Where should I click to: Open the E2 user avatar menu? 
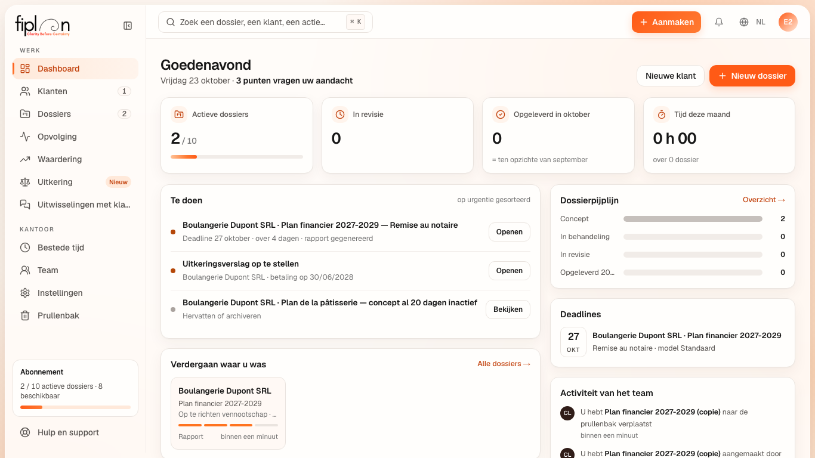[x=788, y=22]
